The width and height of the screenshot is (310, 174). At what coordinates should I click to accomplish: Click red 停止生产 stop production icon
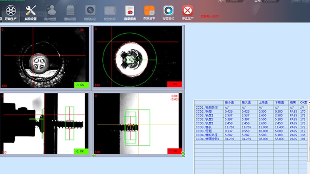(x=188, y=10)
